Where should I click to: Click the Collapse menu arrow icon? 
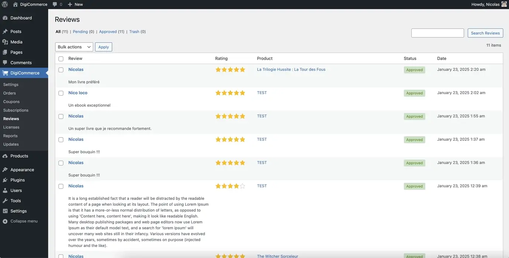5,221
